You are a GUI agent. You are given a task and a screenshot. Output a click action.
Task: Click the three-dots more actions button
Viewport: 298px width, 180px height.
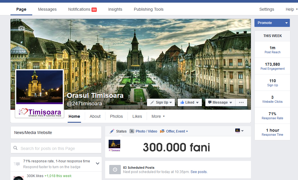tap(241, 102)
